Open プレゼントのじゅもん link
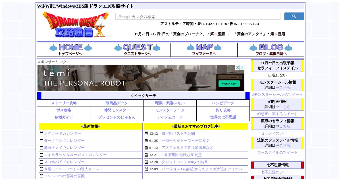Screen dimensions: 341x179 (117, 117)
